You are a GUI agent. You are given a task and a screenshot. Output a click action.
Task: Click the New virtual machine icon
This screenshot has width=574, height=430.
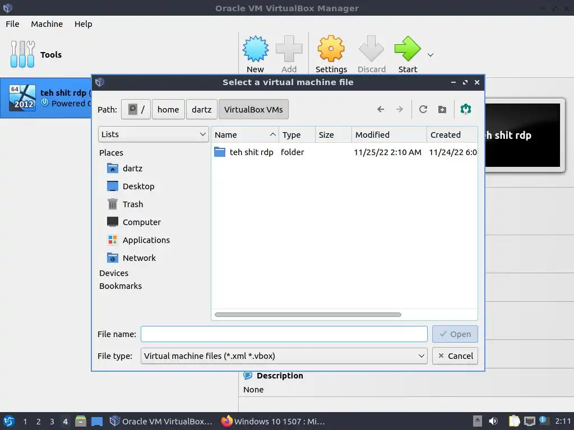pyautogui.click(x=255, y=49)
